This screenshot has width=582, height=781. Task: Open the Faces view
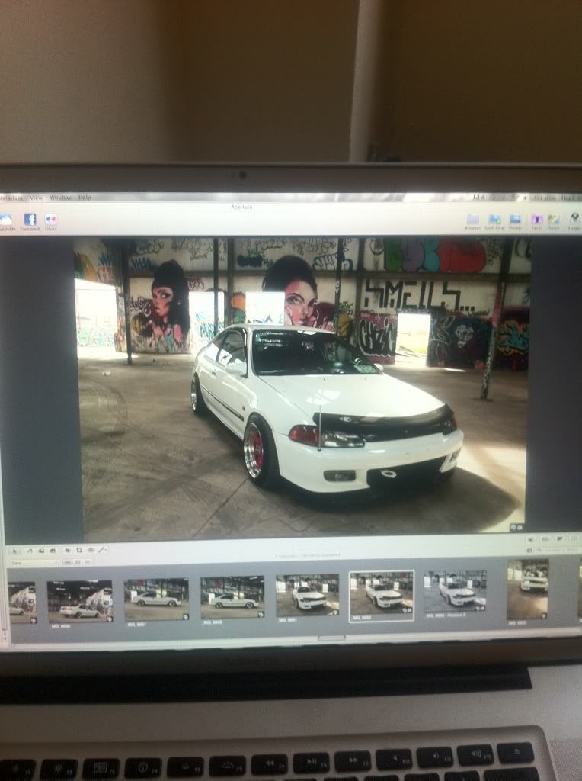[537, 220]
